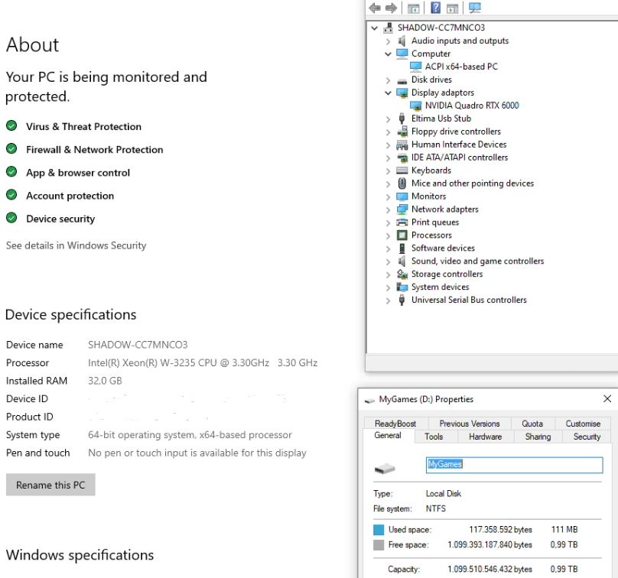Open Help via blue question mark icon
The width and height of the screenshot is (618, 578).
(x=435, y=8)
